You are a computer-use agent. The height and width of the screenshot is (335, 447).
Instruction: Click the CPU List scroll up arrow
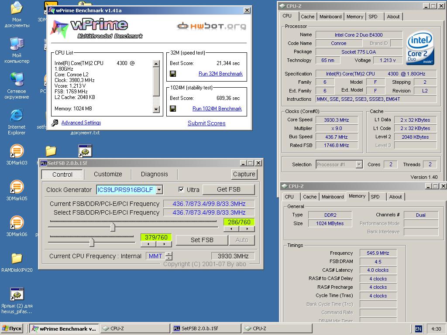click(156, 64)
